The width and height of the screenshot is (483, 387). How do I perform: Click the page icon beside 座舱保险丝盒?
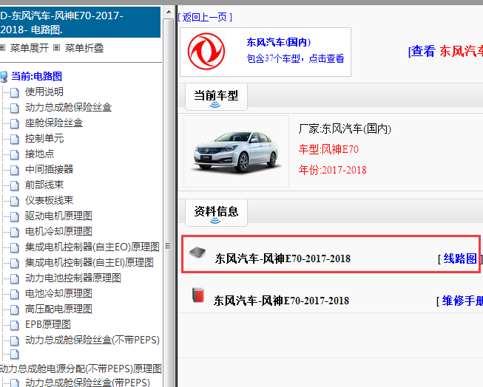tap(15, 123)
